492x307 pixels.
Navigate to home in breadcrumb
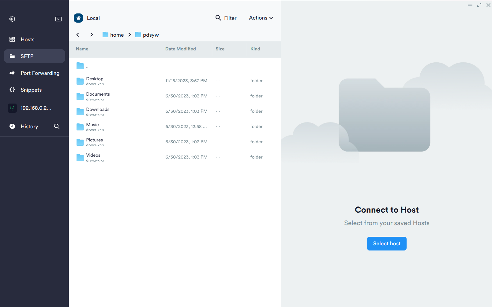click(117, 35)
